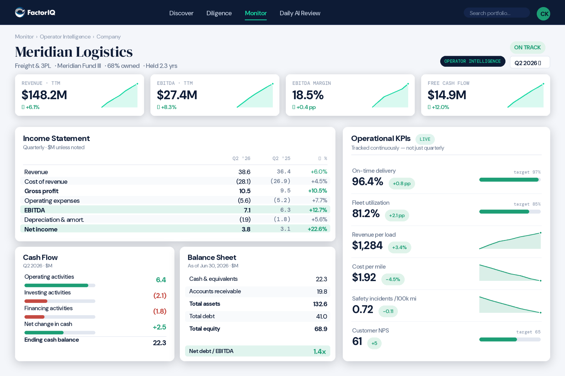This screenshot has height=376, width=565.
Task: Open the Daily AI Review tab
Action: click(300, 13)
